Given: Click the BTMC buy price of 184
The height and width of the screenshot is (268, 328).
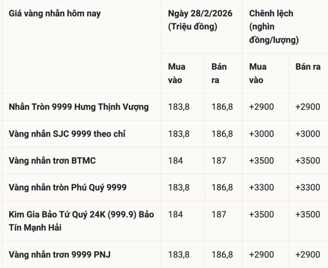Looking at the screenshot, I should coord(175,161).
